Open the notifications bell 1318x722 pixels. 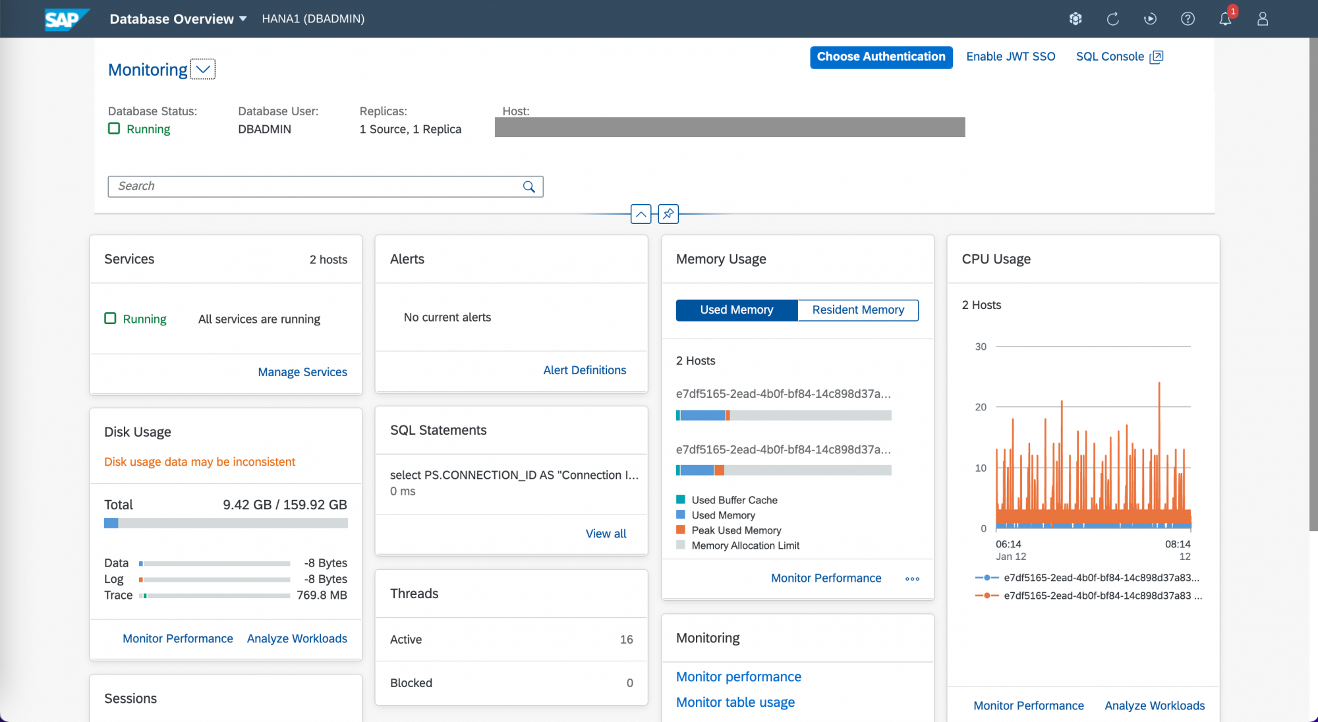click(1225, 19)
